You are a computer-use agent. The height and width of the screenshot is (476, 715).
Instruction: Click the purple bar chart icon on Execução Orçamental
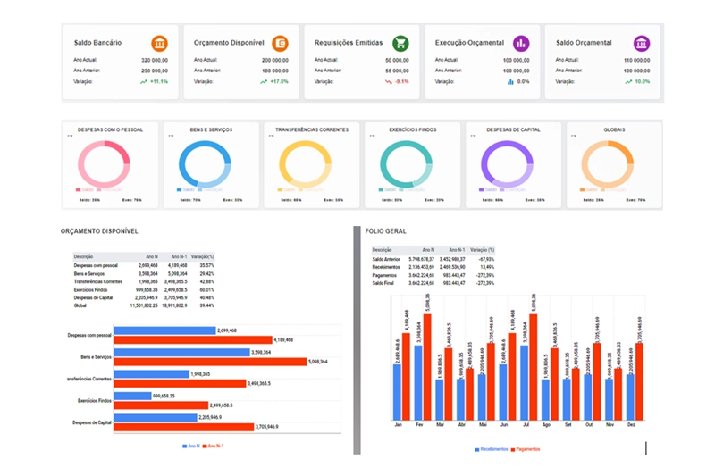tap(521, 43)
